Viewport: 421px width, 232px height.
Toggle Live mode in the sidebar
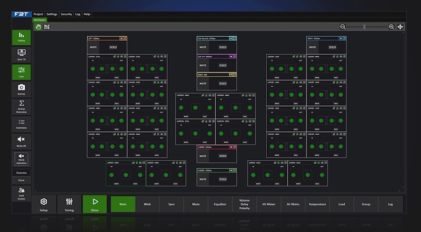pyautogui.click(x=21, y=72)
